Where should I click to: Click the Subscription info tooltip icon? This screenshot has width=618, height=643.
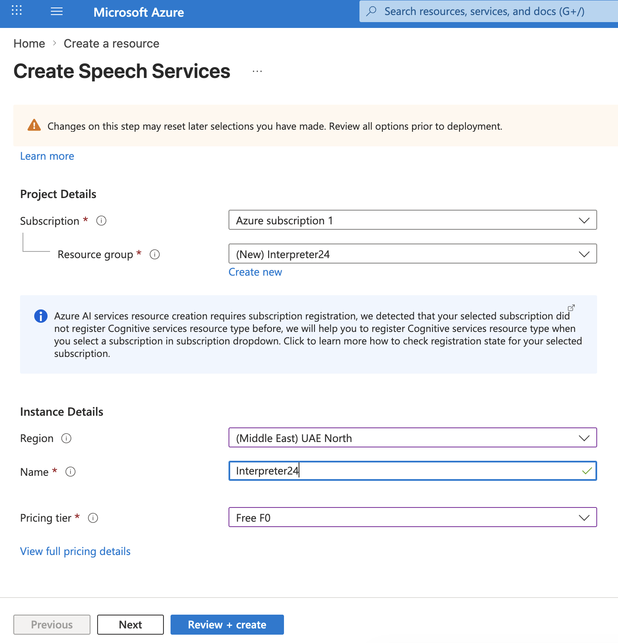tap(101, 221)
